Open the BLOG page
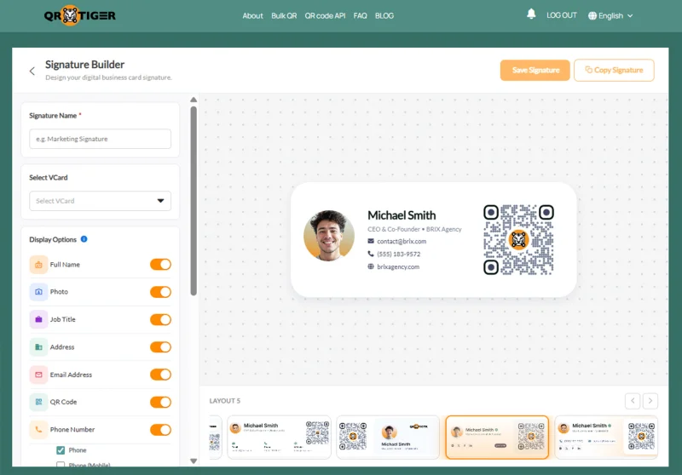Image resolution: width=682 pixels, height=475 pixels. click(384, 15)
